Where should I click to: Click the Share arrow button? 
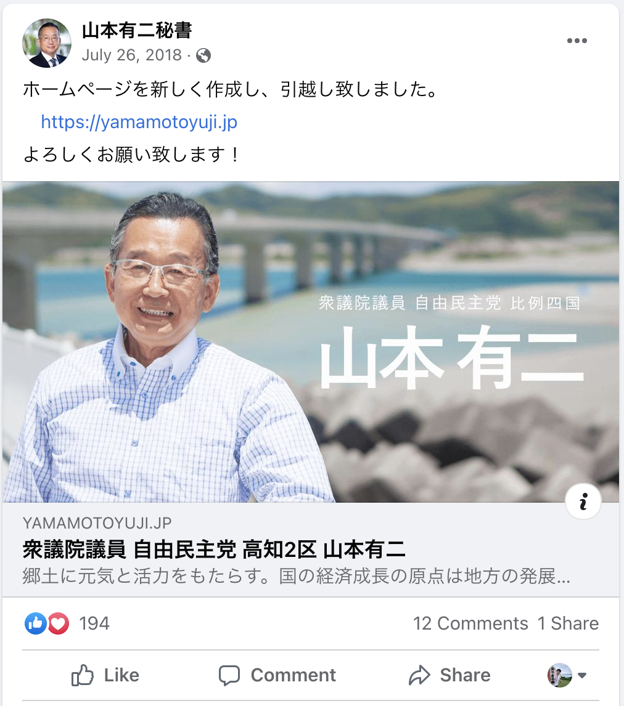pos(449,675)
